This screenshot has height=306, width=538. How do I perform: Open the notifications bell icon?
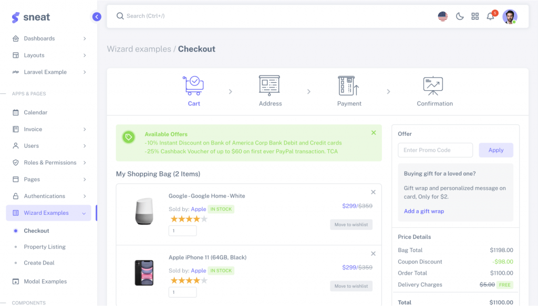[490, 16]
